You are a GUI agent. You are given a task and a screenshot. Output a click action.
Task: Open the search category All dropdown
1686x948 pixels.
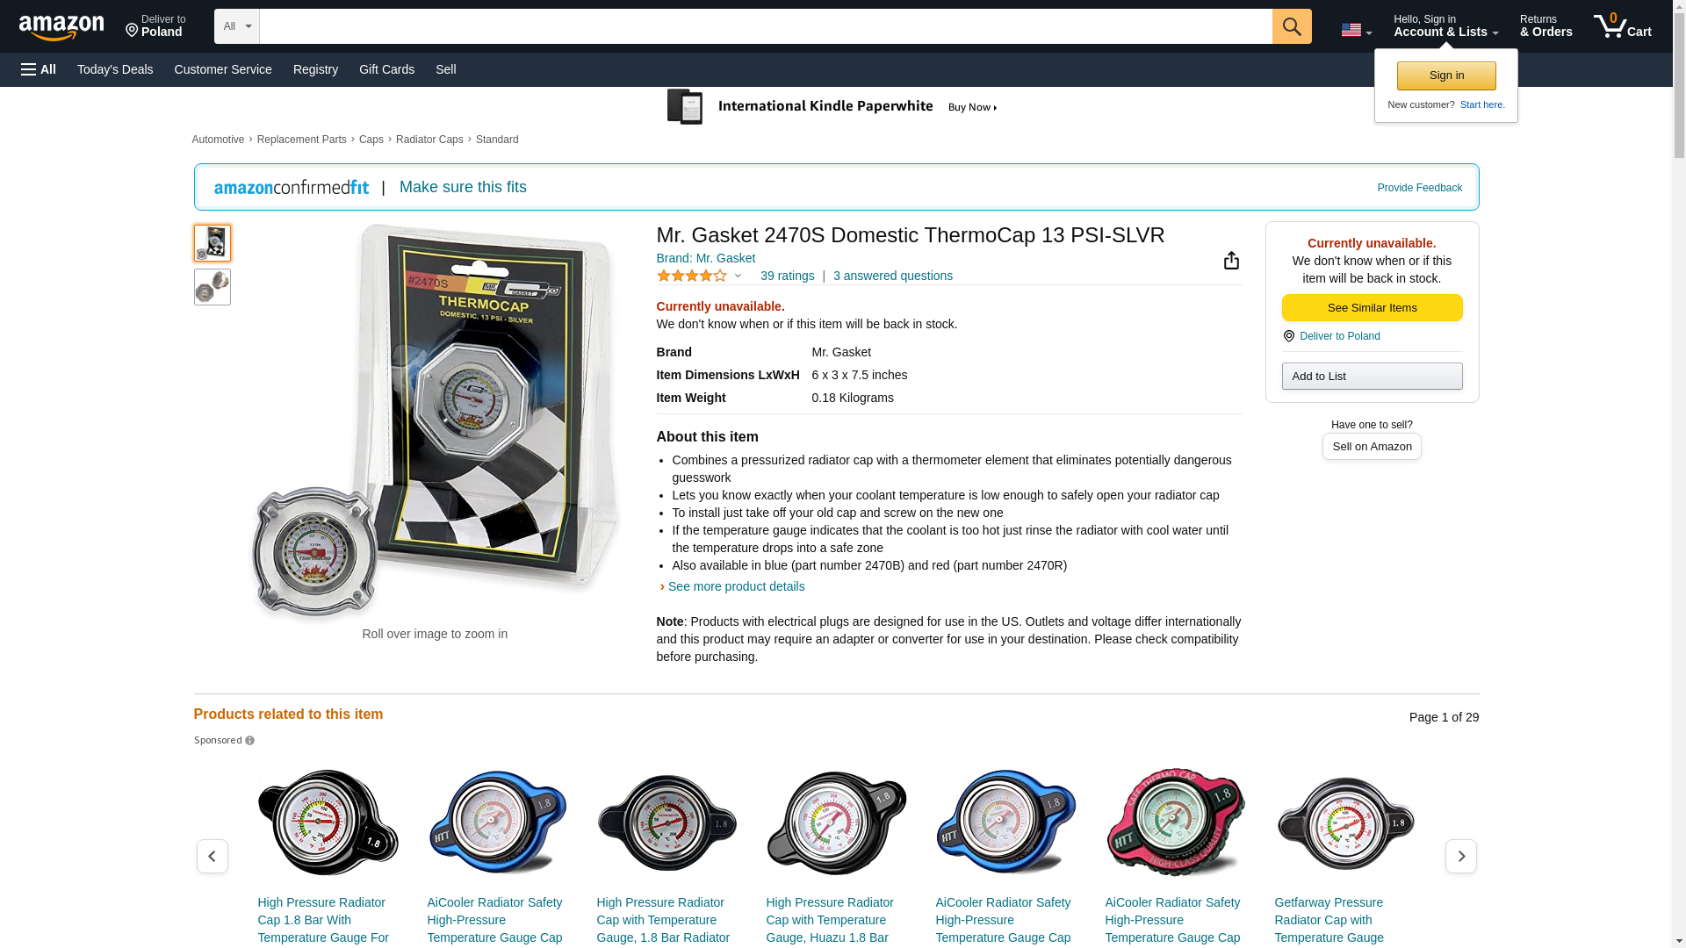(236, 26)
